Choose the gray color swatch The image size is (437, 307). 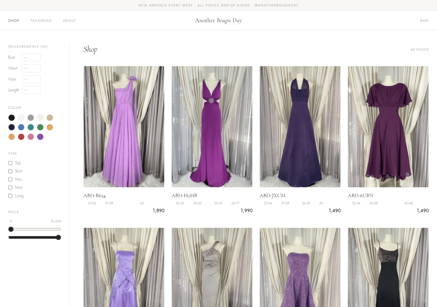tap(31, 118)
